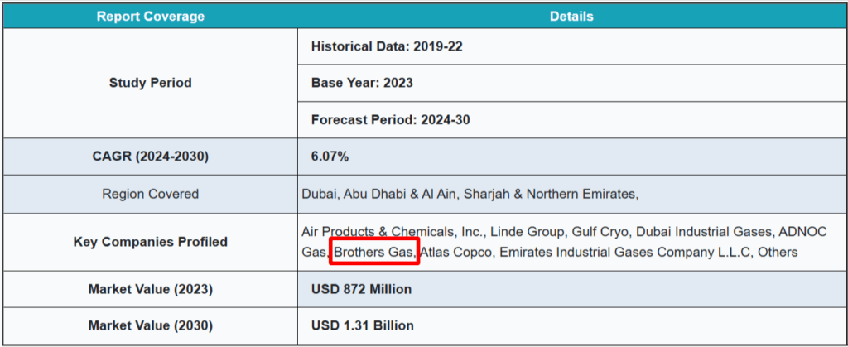Click the 'USD 872 Million' value

point(361,289)
